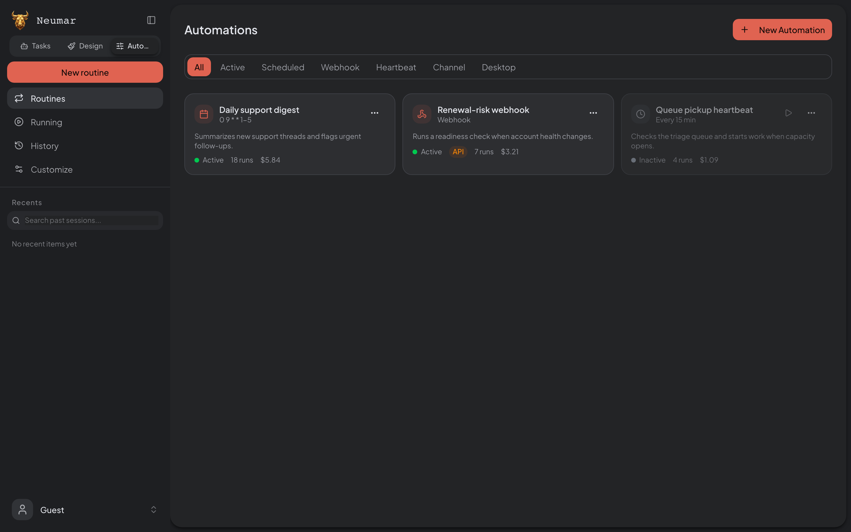
Task: Filter automations by Scheduled
Action: [x=283, y=67]
